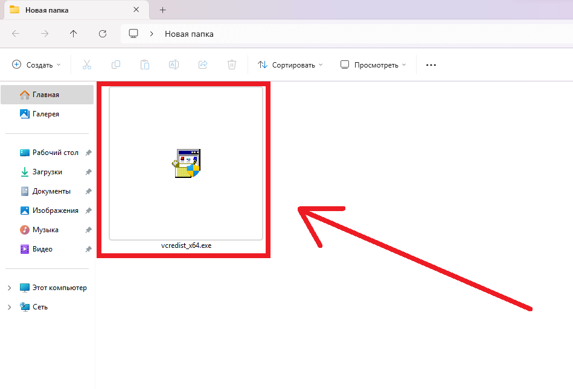Expand the address bar path chevron

point(152,34)
